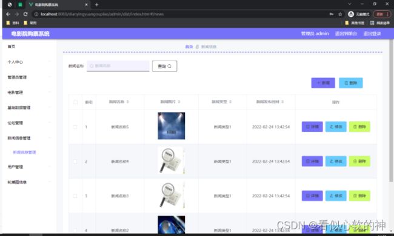Click the 电影院购票系统 header title

30,34
